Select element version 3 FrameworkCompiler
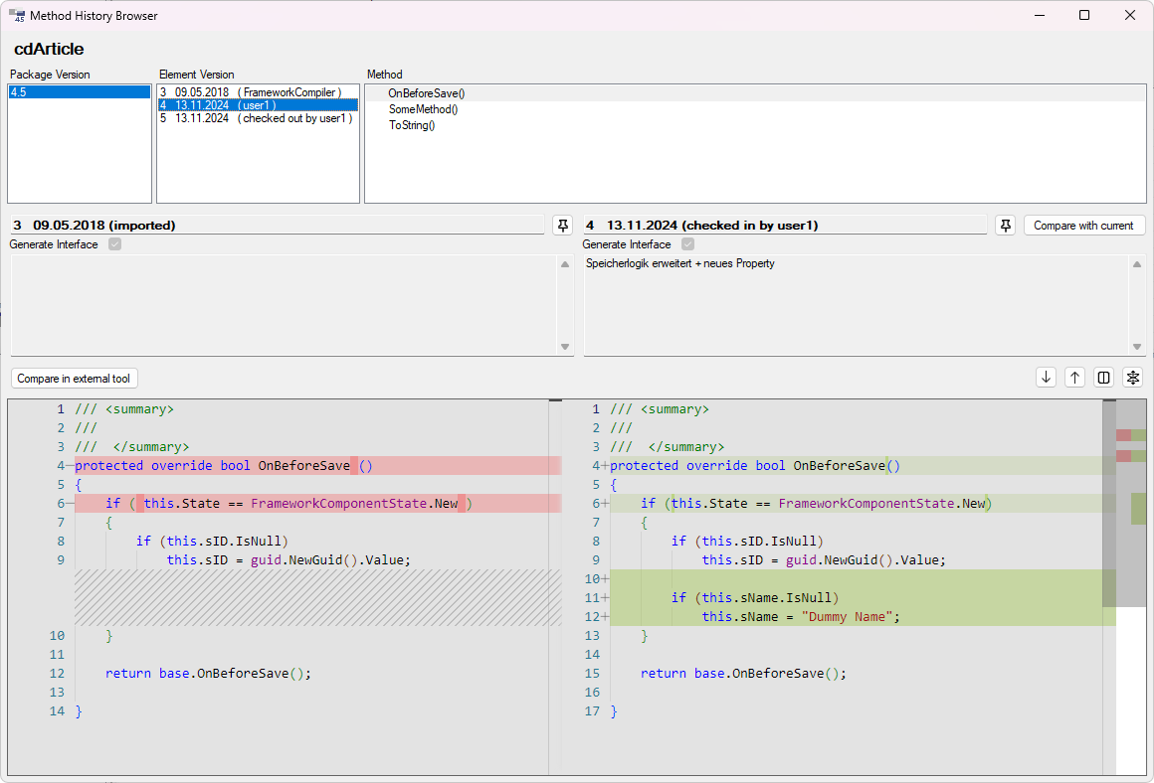This screenshot has width=1154, height=783. tap(259, 91)
